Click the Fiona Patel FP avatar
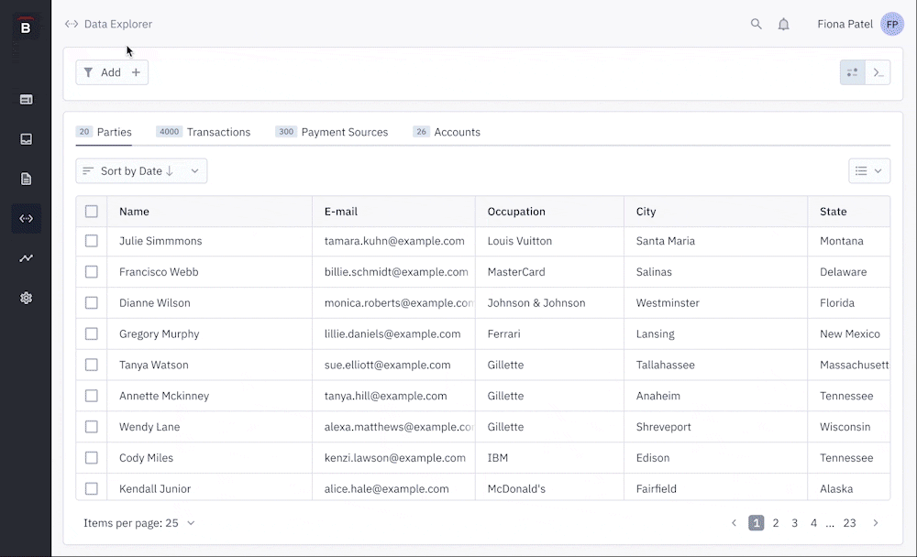The height and width of the screenshot is (557, 917). [891, 25]
